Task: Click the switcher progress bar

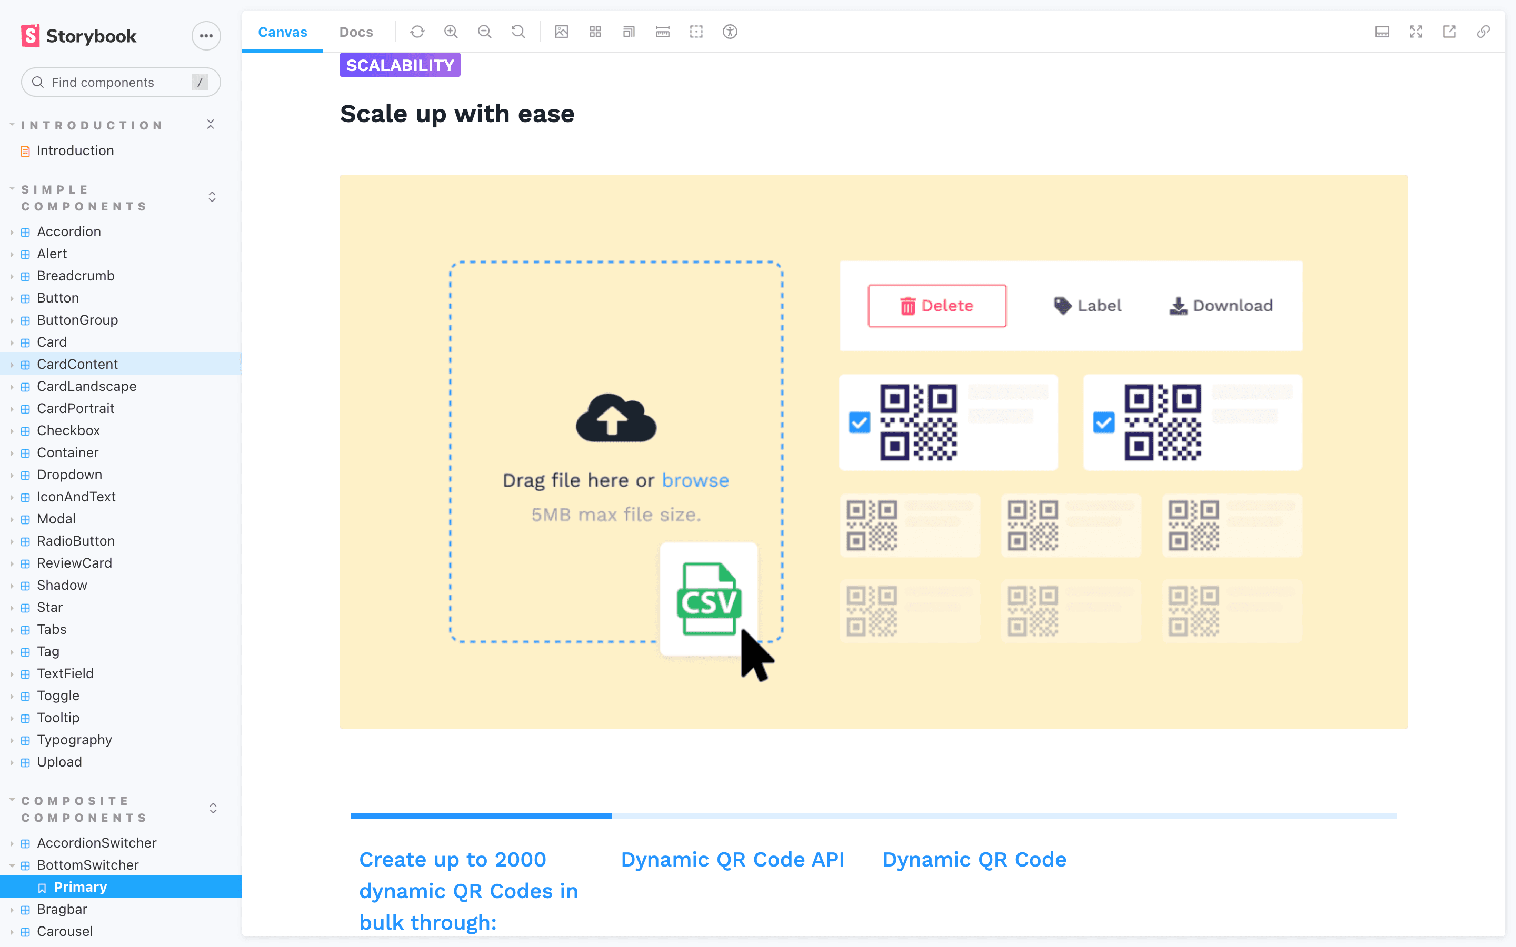Action: 873,816
